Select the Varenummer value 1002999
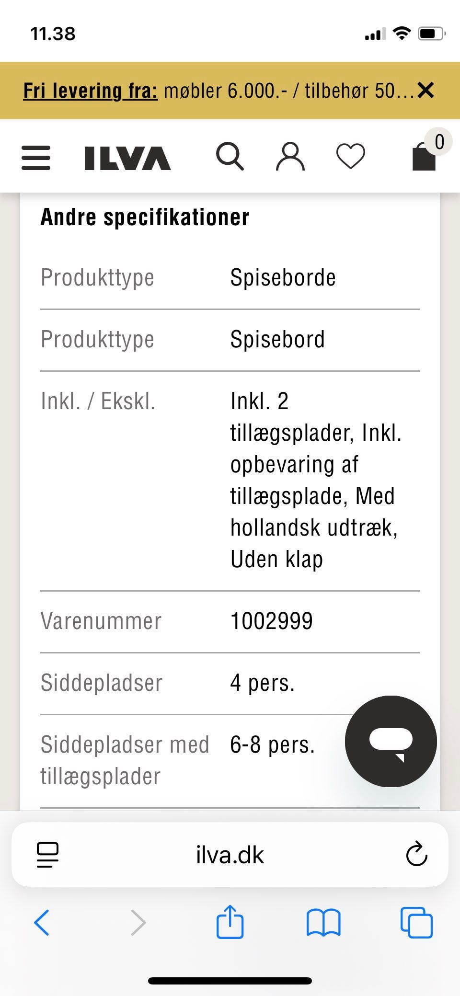This screenshot has width=460, height=996. click(271, 620)
